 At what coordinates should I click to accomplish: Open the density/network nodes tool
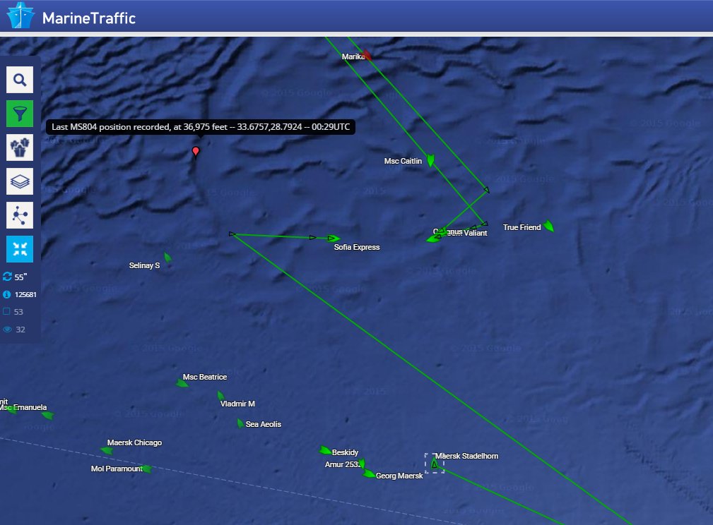point(20,215)
